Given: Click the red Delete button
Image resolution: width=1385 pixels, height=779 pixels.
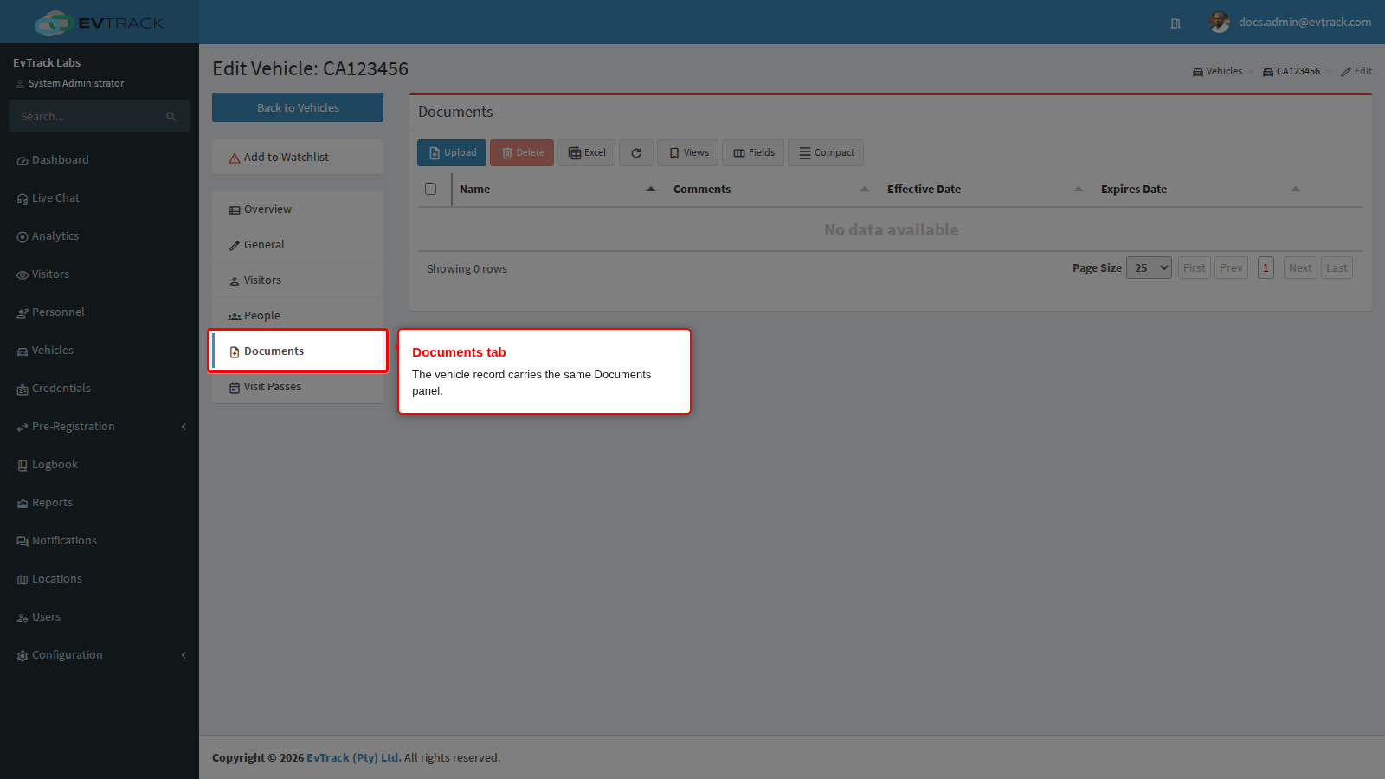Looking at the screenshot, I should 522,152.
